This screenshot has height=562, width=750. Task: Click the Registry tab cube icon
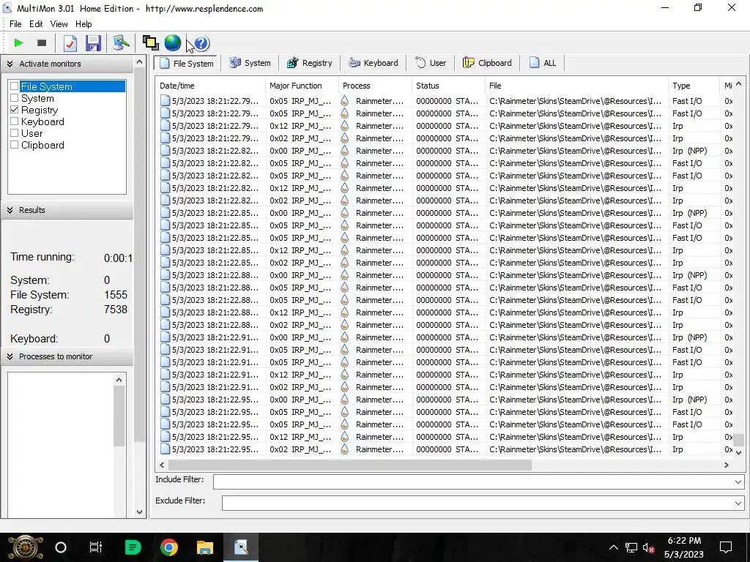(293, 63)
